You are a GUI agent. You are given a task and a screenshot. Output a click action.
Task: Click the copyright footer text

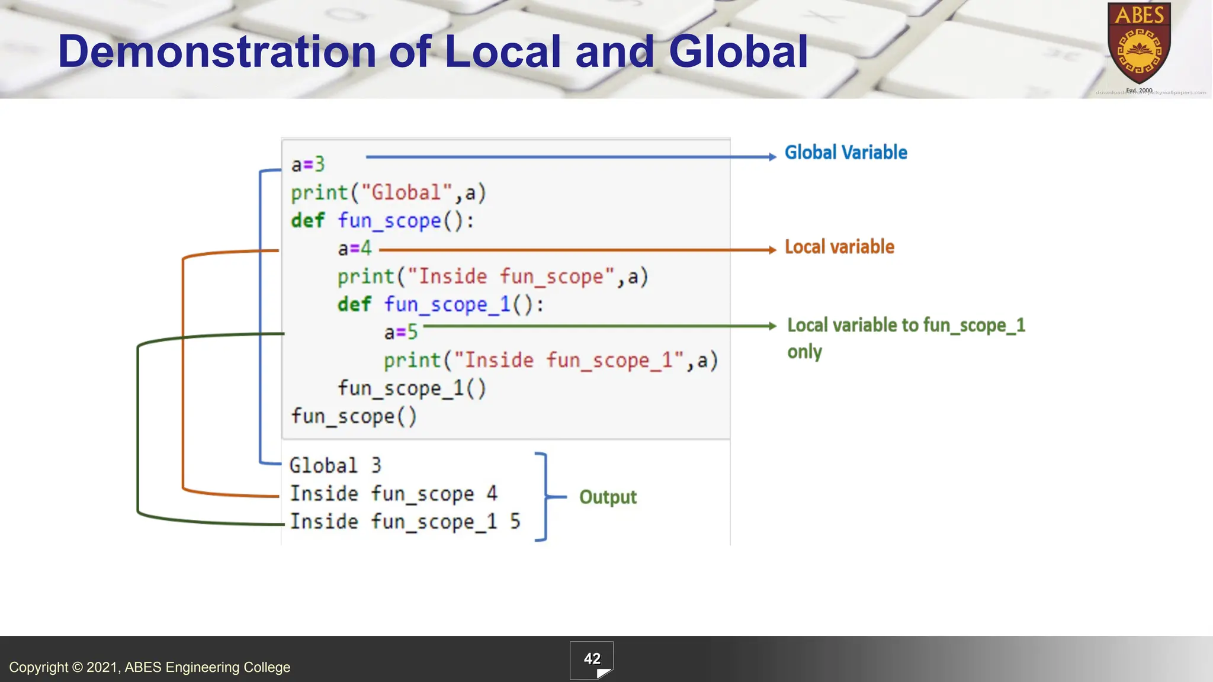[x=149, y=667]
